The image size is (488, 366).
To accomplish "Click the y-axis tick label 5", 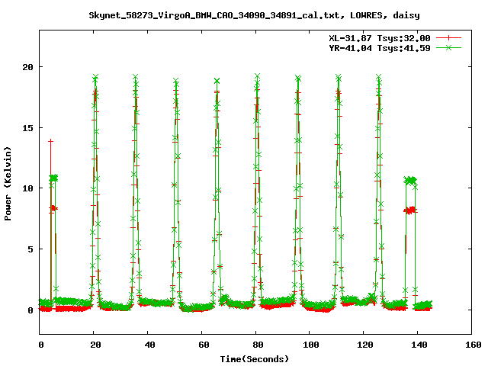I will [30, 249].
